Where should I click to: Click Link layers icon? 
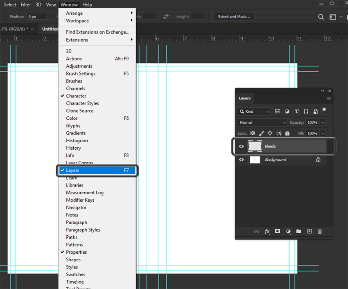[256, 231]
